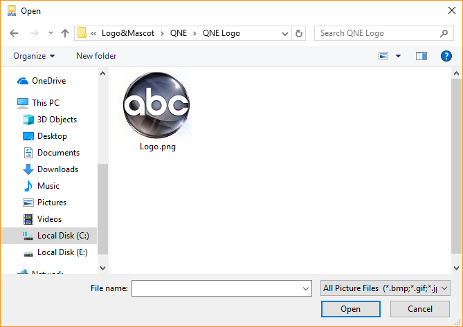The height and width of the screenshot is (327, 463).
Task: Select the Logo.png abc thumbnail
Action: click(156, 105)
